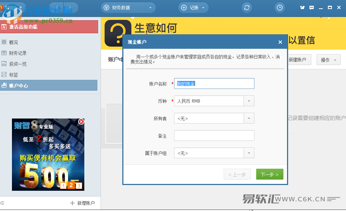This screenshot has height=211, width=346.
Task: Switch to ad slide 3 indicator
Action: (79, 186)
